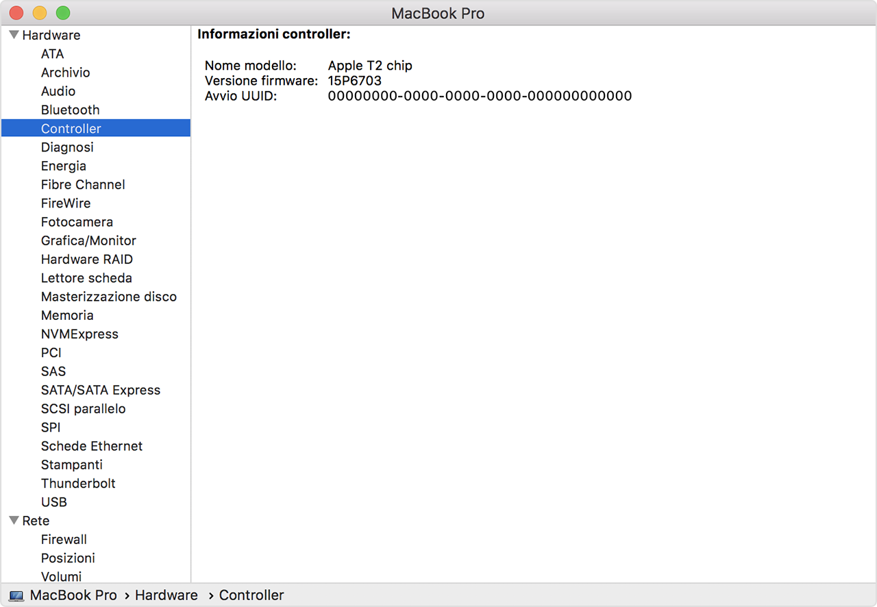
Task: Select Energia in the sidebar
Action: [64, 166]
